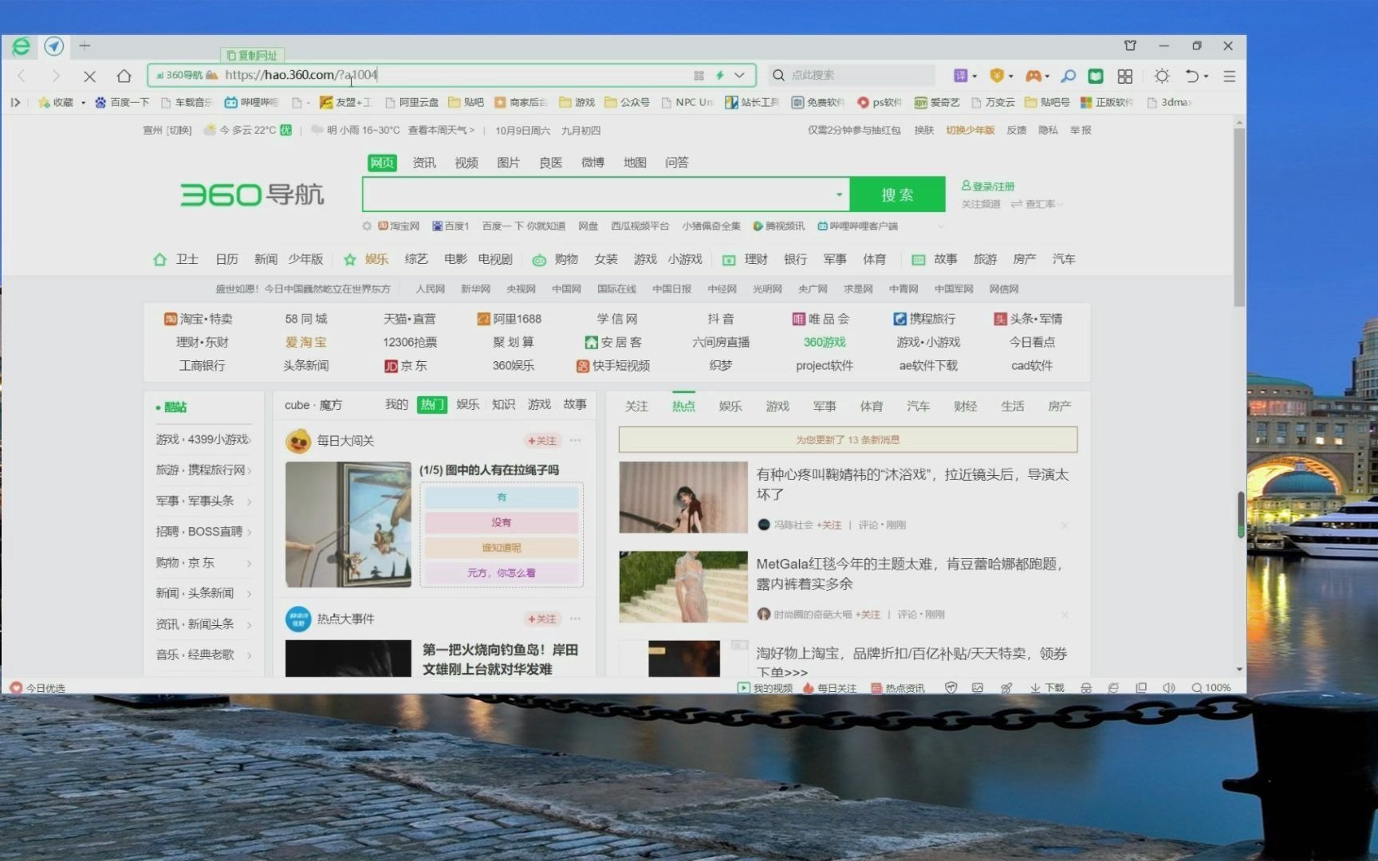Open the 收藏 favorites dropdown arrow
This screenshot has height=861, width=1378.
tap(83, 102)
